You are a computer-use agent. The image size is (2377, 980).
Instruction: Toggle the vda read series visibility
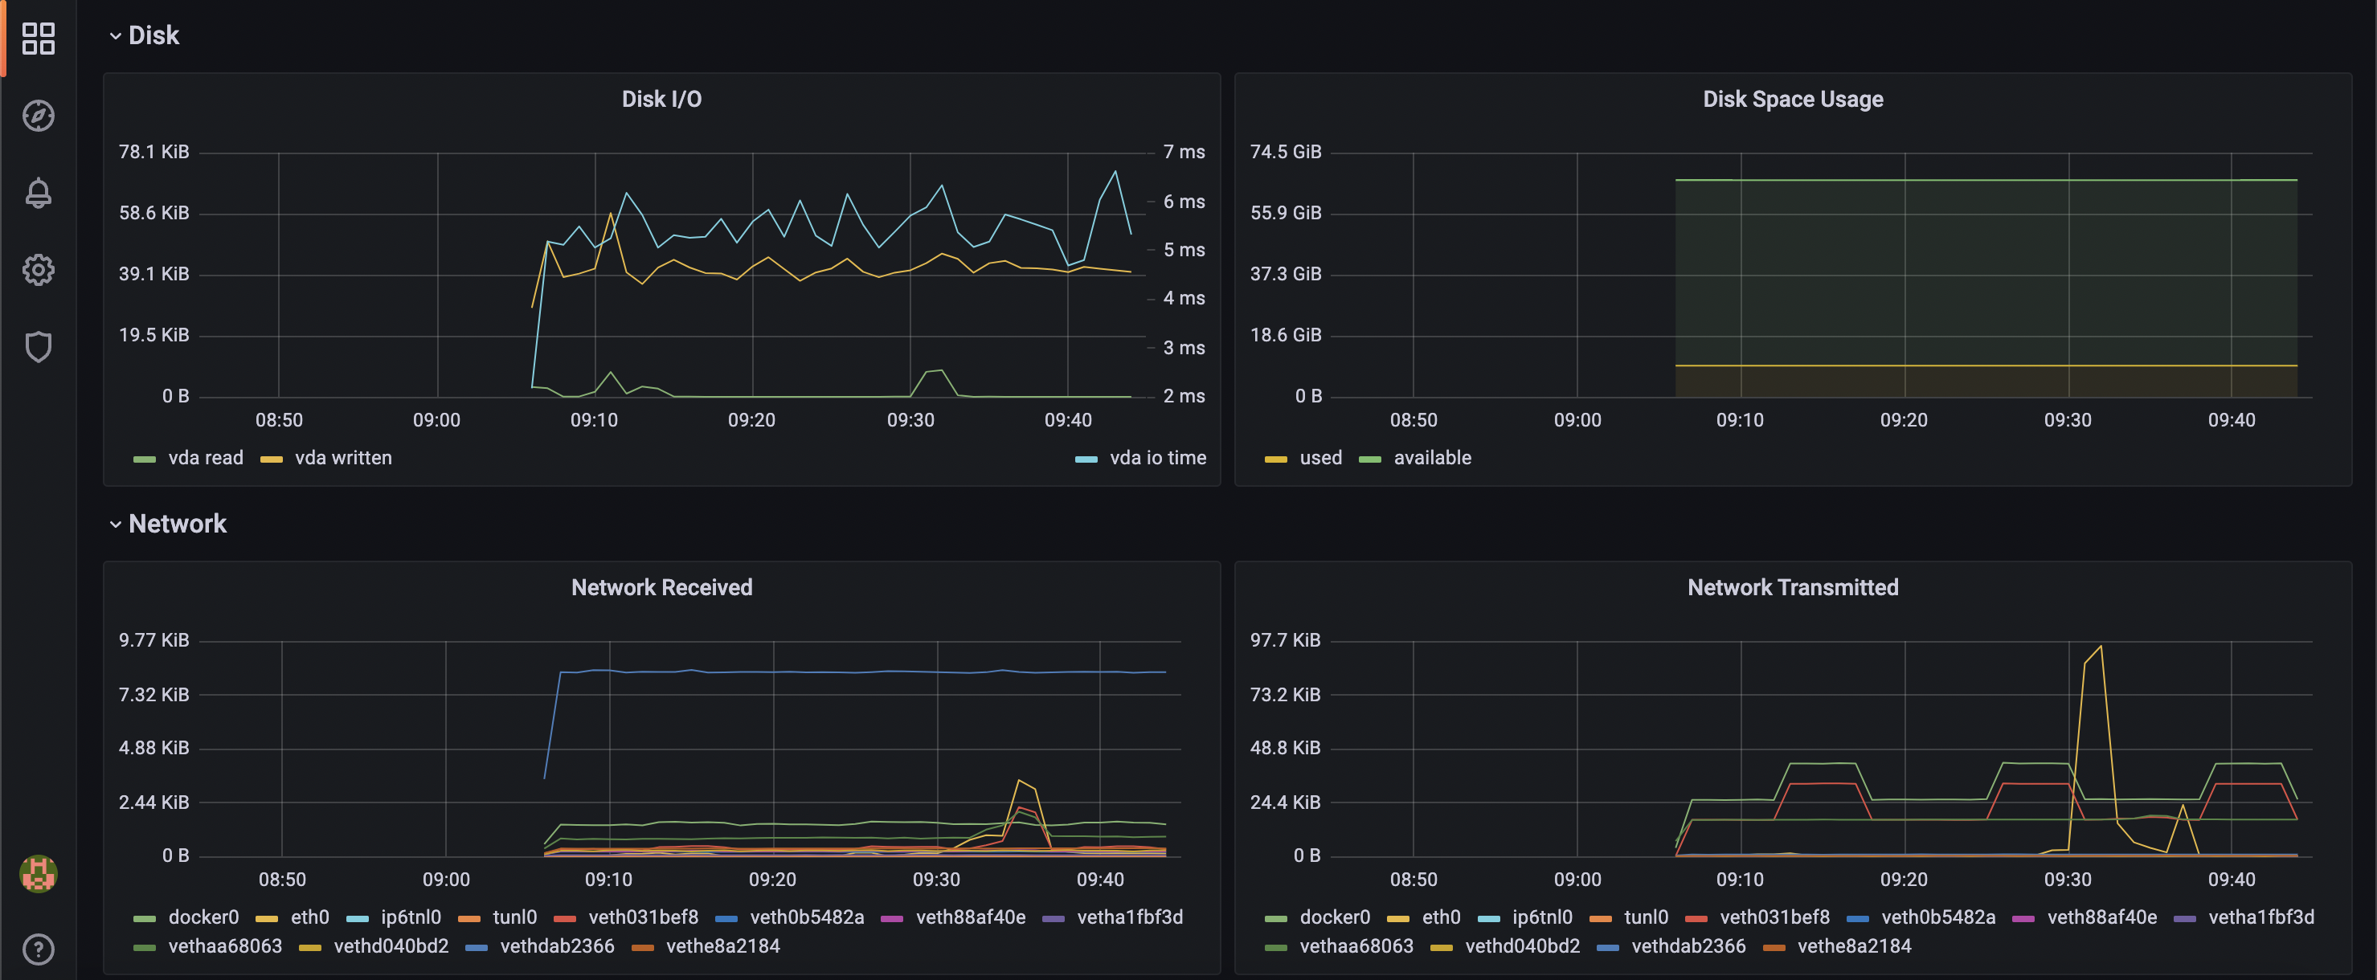pos(205,457)
